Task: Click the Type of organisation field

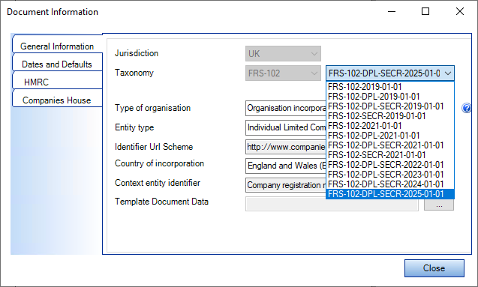Action: pos(286,109)
